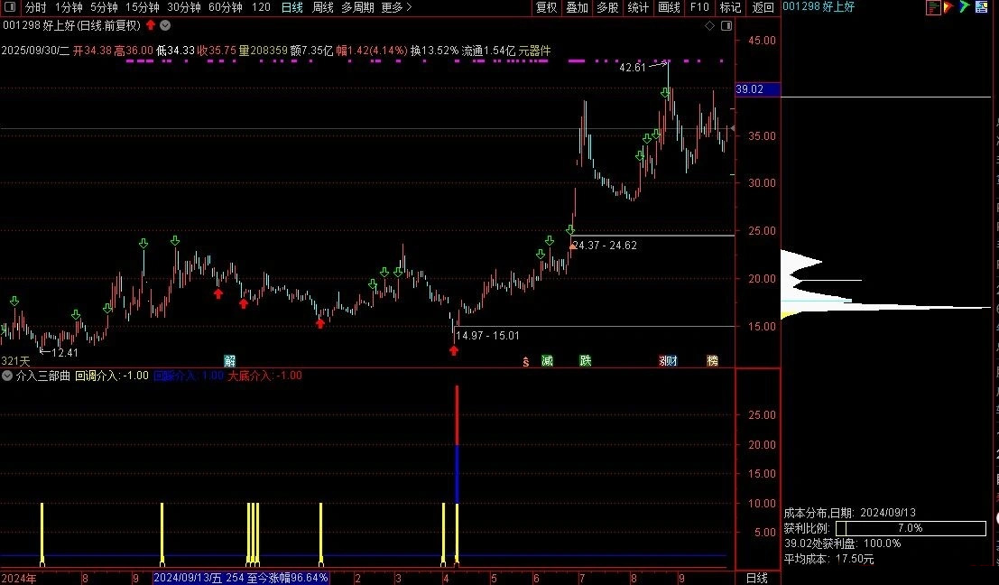
Task: Click 返回 to go back
Action: (763, 7)
